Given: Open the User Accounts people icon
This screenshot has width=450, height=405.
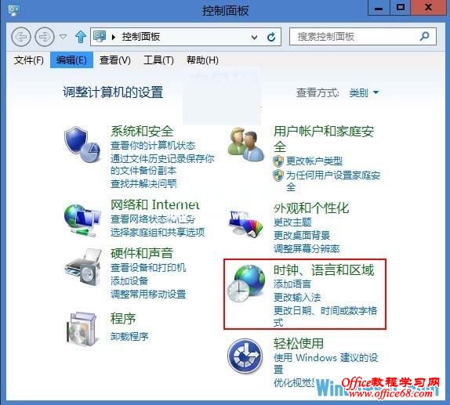Looking at the screenshot, I should tap(245, 144).
